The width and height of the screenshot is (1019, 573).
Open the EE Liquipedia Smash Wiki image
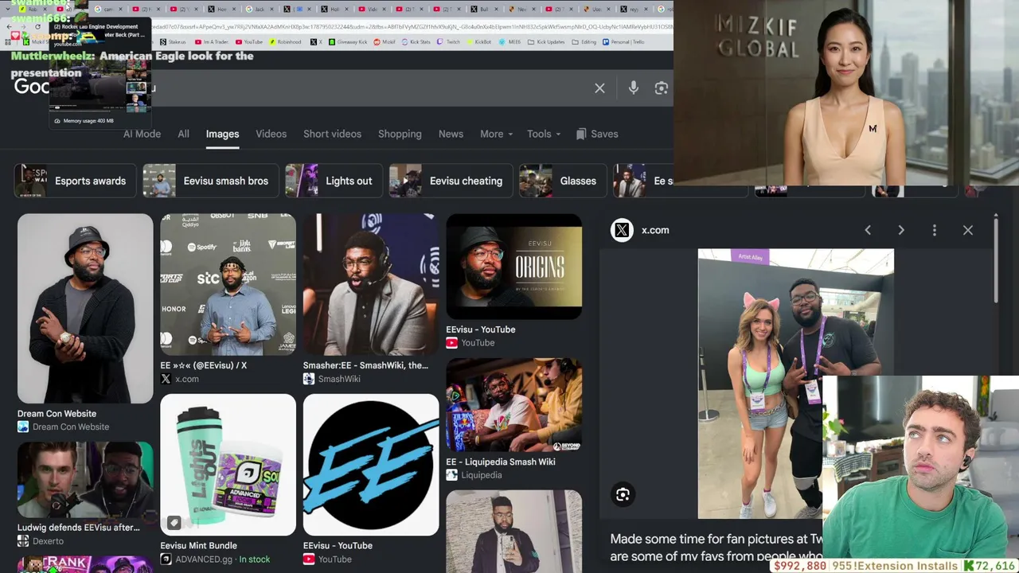click(x=514, y=404)
